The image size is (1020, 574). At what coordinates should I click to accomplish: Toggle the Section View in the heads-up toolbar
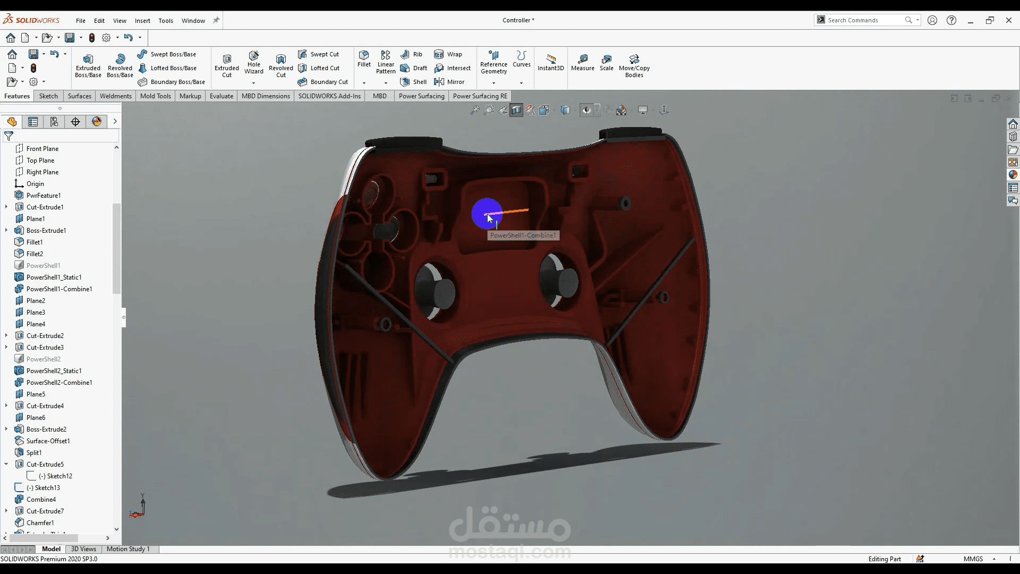[516, 110]
